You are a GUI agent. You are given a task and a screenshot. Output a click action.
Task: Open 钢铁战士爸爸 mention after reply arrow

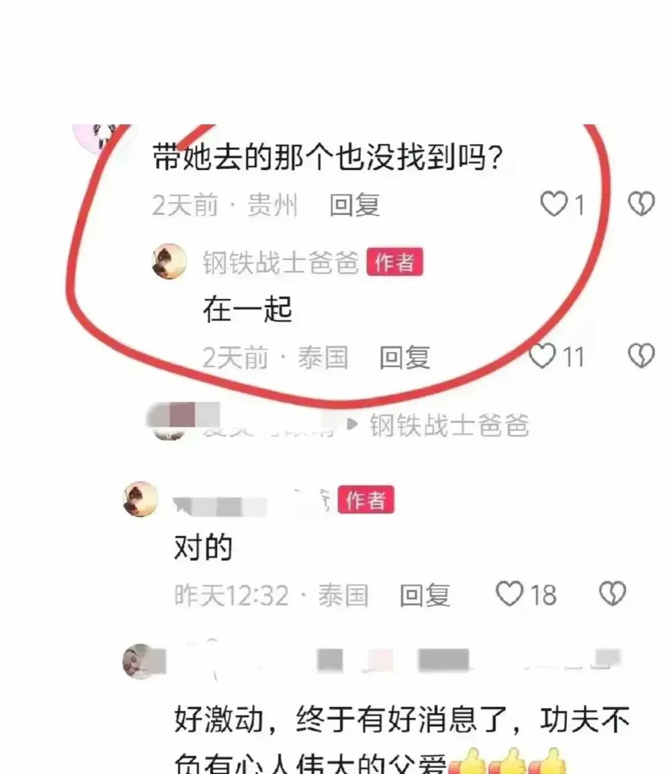449,426
